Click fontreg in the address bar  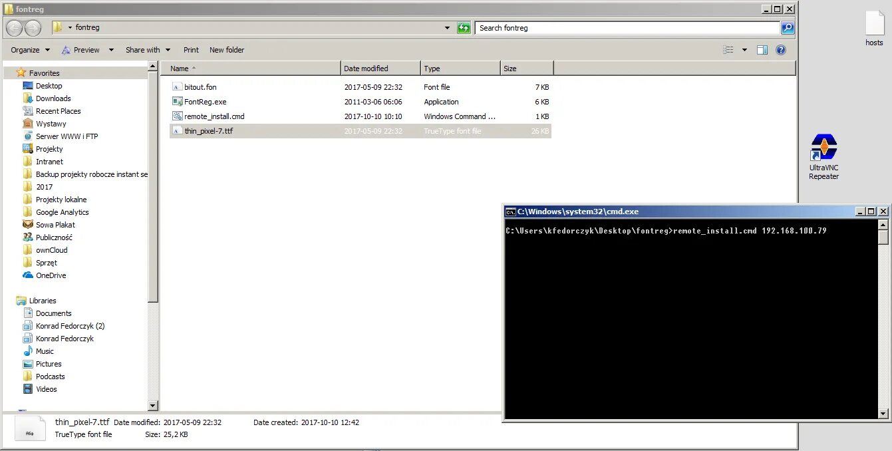tap(87, 28)
